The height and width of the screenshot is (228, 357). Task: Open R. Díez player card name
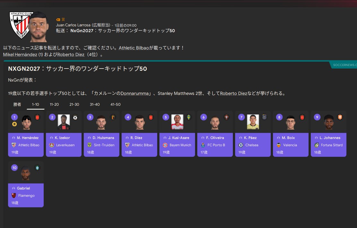(x=136, y=138)
